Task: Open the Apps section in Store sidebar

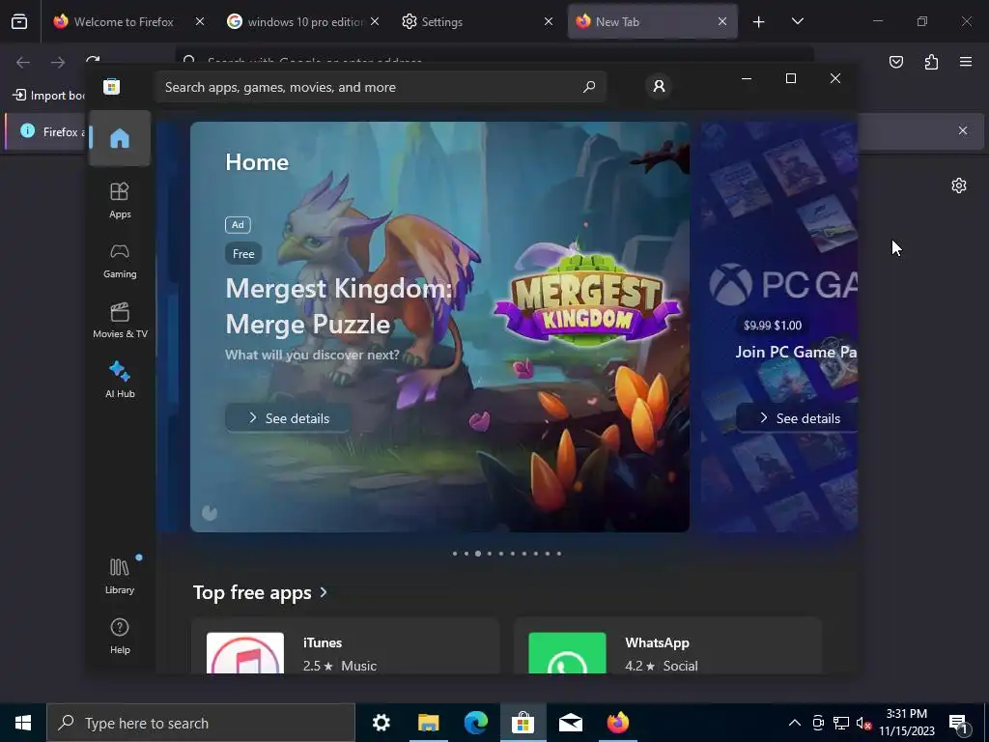Action: (x=120, y=200)
